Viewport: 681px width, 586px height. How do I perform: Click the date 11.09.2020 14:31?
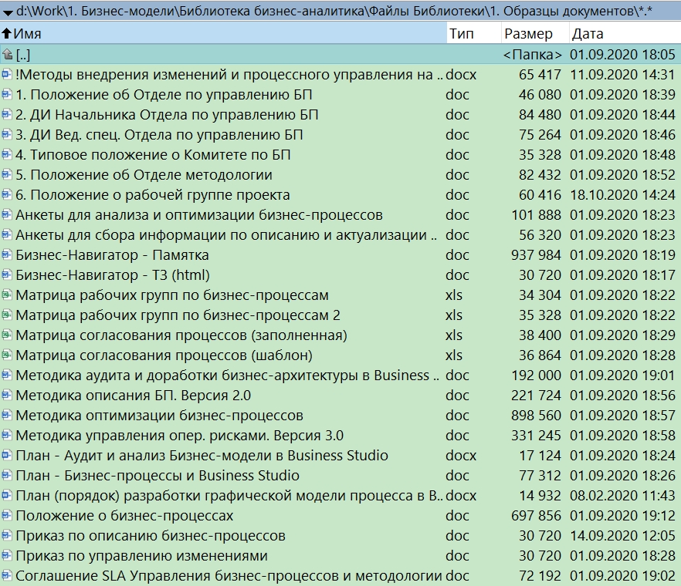pyautogui.click(x=622, y=75)
